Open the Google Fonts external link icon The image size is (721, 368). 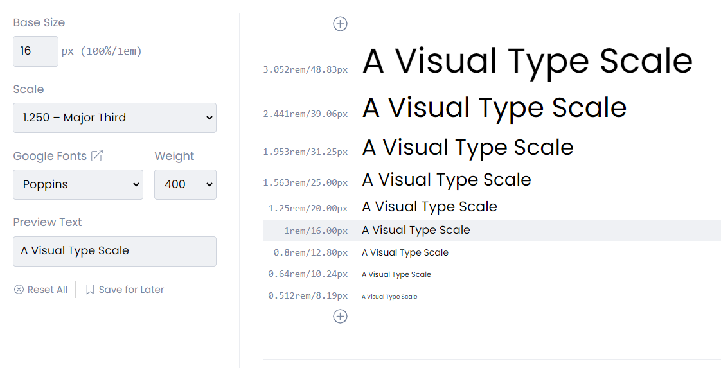(97, 156)
